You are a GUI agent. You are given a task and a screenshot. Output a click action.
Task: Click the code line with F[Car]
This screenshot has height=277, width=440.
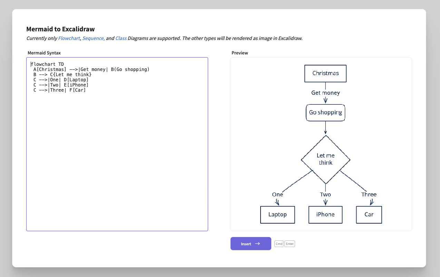click(x=60, y=90)
